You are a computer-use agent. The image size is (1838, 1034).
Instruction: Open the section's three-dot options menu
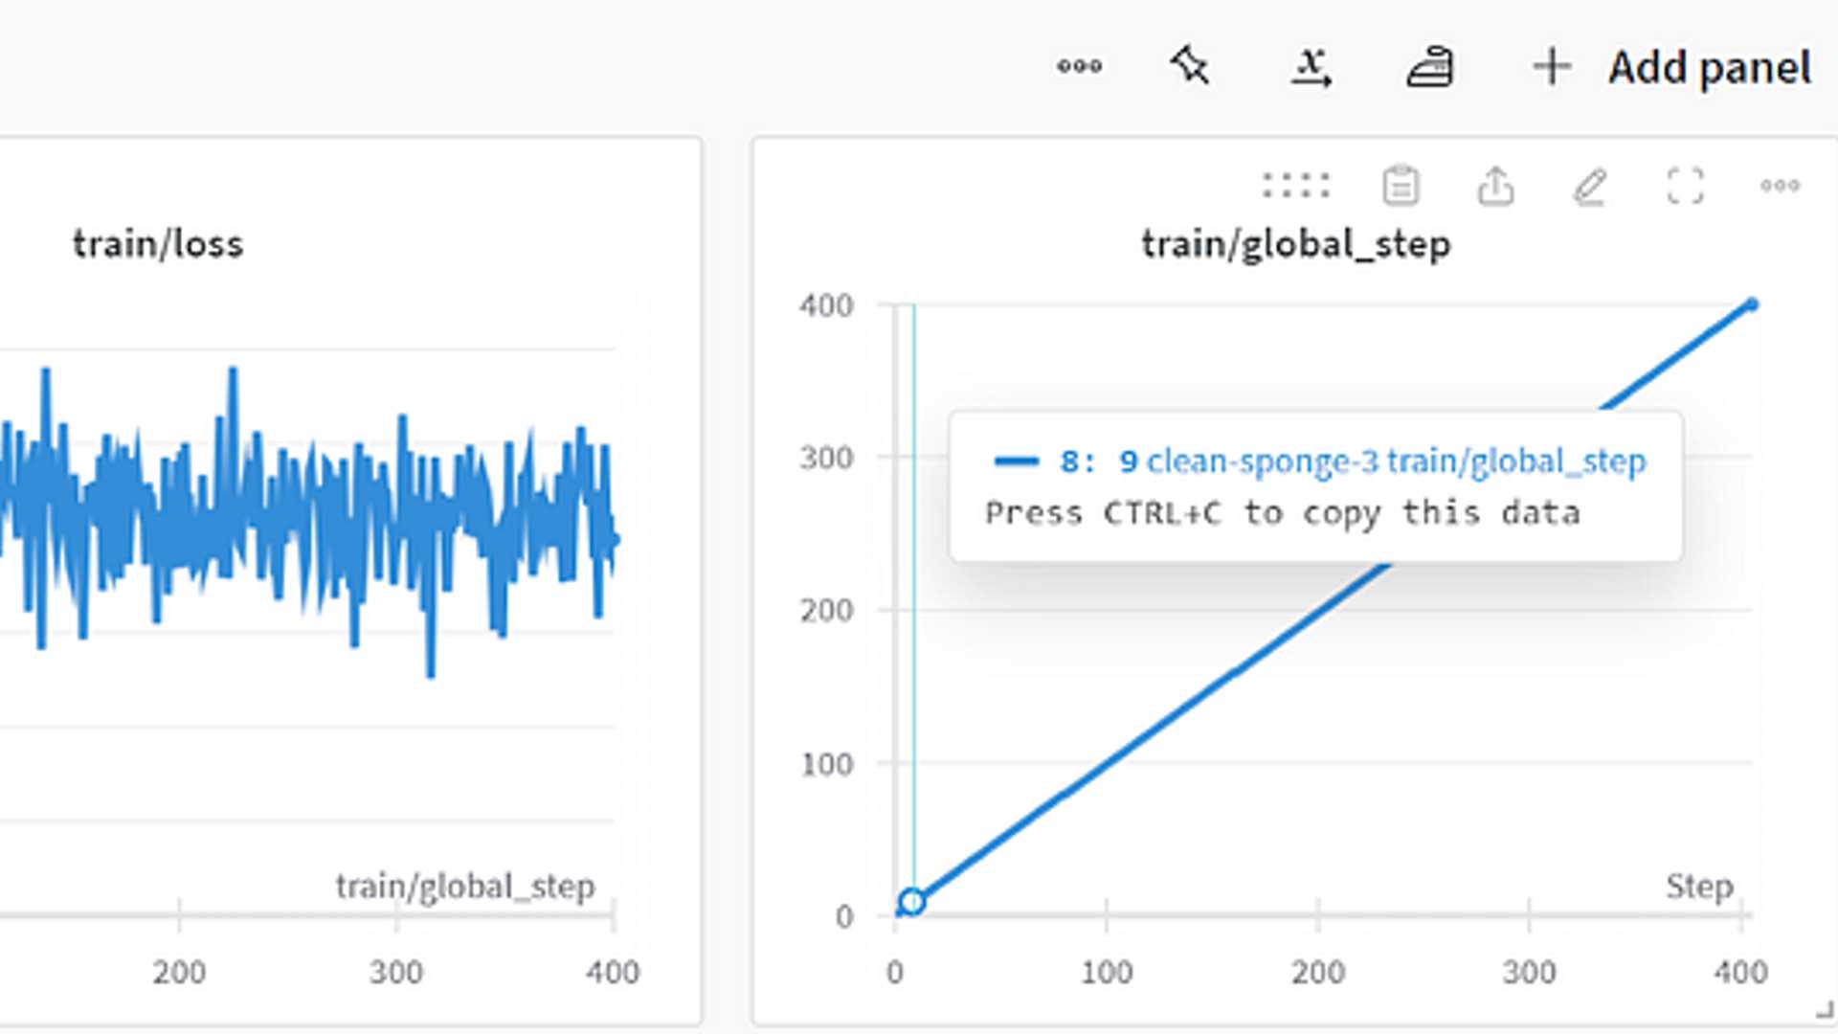(x=1079, y=66)
